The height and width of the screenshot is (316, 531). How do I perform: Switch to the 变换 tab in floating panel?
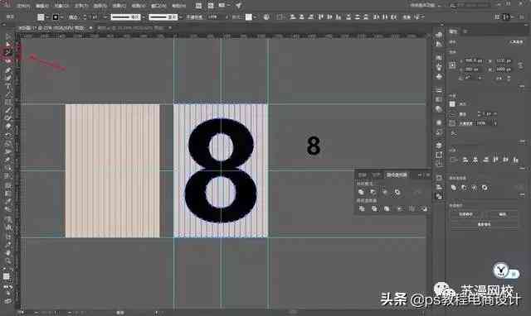click(x=362, y=175)
